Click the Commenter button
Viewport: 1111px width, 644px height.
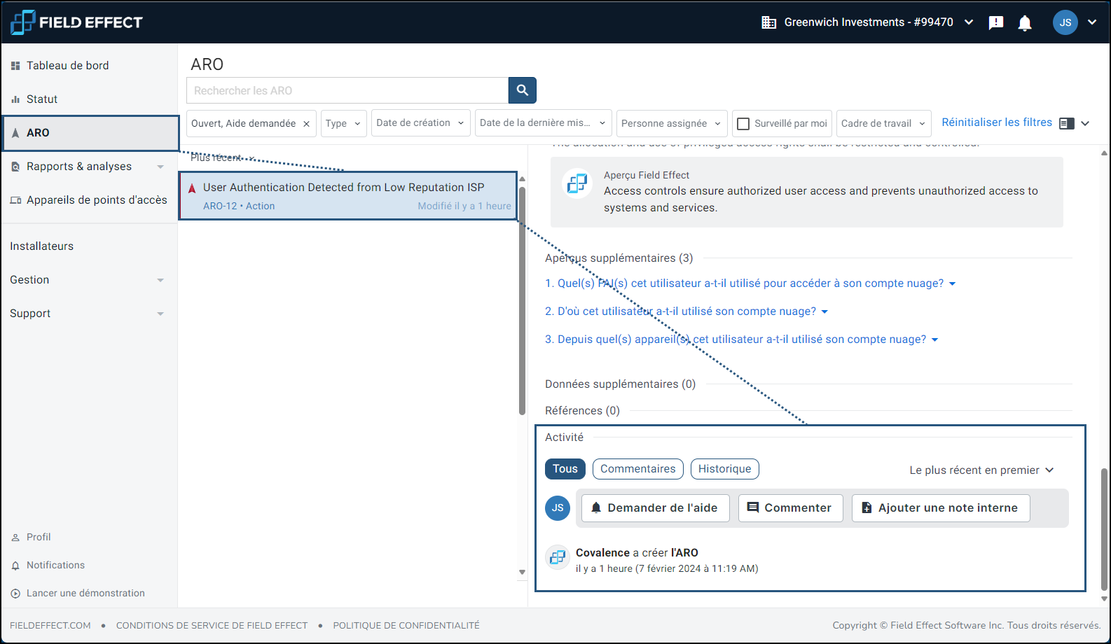point(790,508)
